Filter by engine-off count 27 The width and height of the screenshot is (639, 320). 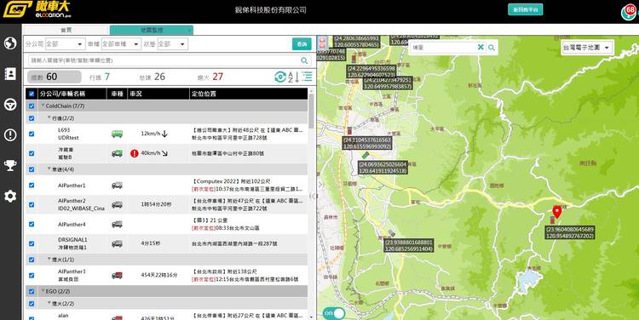[x=210, y=77]
